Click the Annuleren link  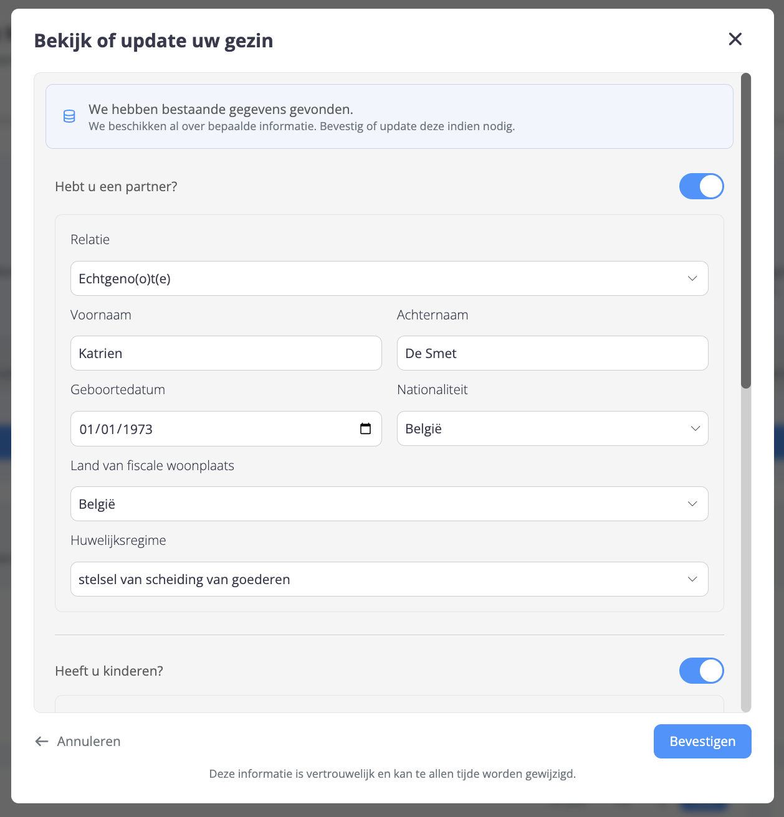click(x=88, y=741)
